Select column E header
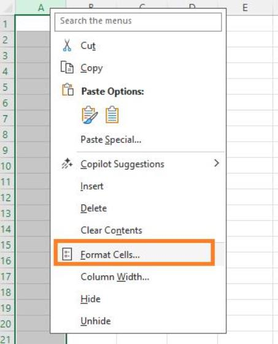The image size is (278, 344). (x=245, y=7)
